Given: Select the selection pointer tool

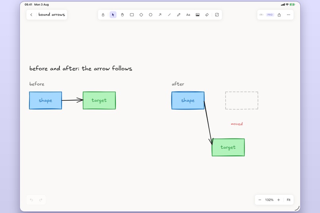Looking at the screenshot, I should (x=113, y=15).
